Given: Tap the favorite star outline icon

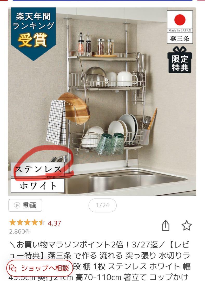Looking at the screenshot, I should tap(187, 225).
